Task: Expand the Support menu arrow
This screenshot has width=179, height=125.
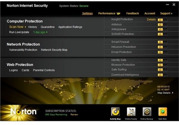Action: [x=172, y=13]
